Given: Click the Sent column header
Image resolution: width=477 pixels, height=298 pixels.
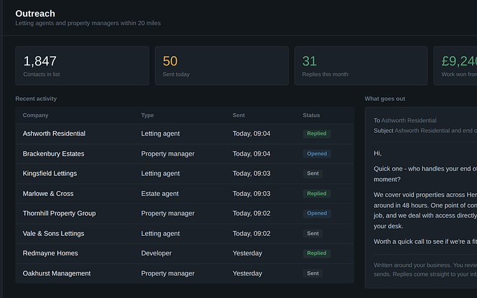Looking at the screenshot, I should 238,115.
